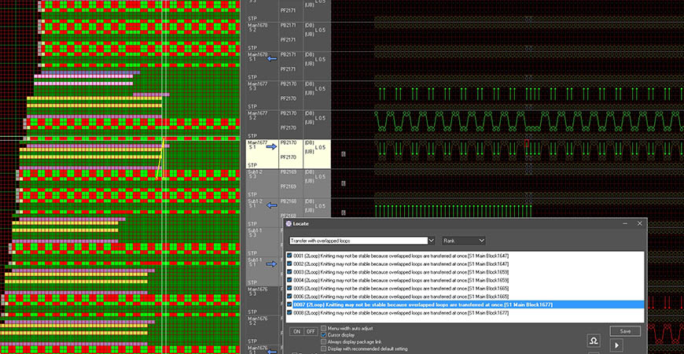Click the blue left arrow in Main1678 S1 row
684x354 pixels.
point(272,59)
